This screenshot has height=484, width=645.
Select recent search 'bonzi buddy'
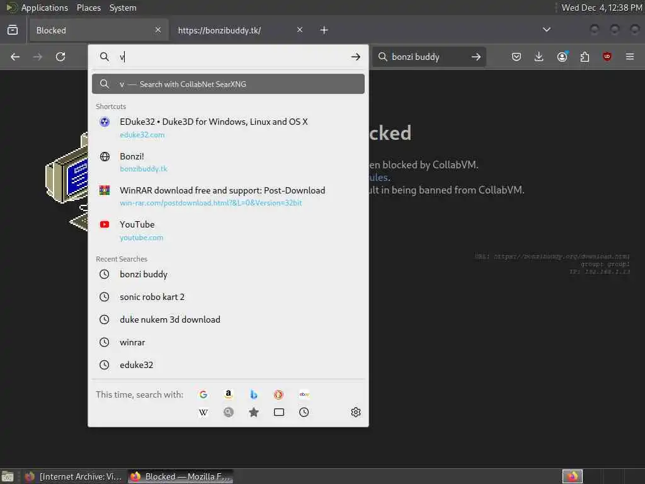[228, 274]
